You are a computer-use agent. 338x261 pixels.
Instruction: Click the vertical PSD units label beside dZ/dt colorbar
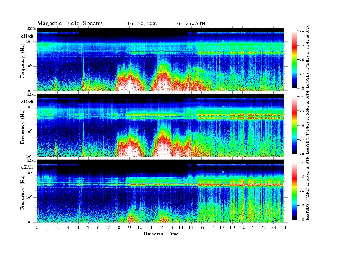(x=308, y=188)
